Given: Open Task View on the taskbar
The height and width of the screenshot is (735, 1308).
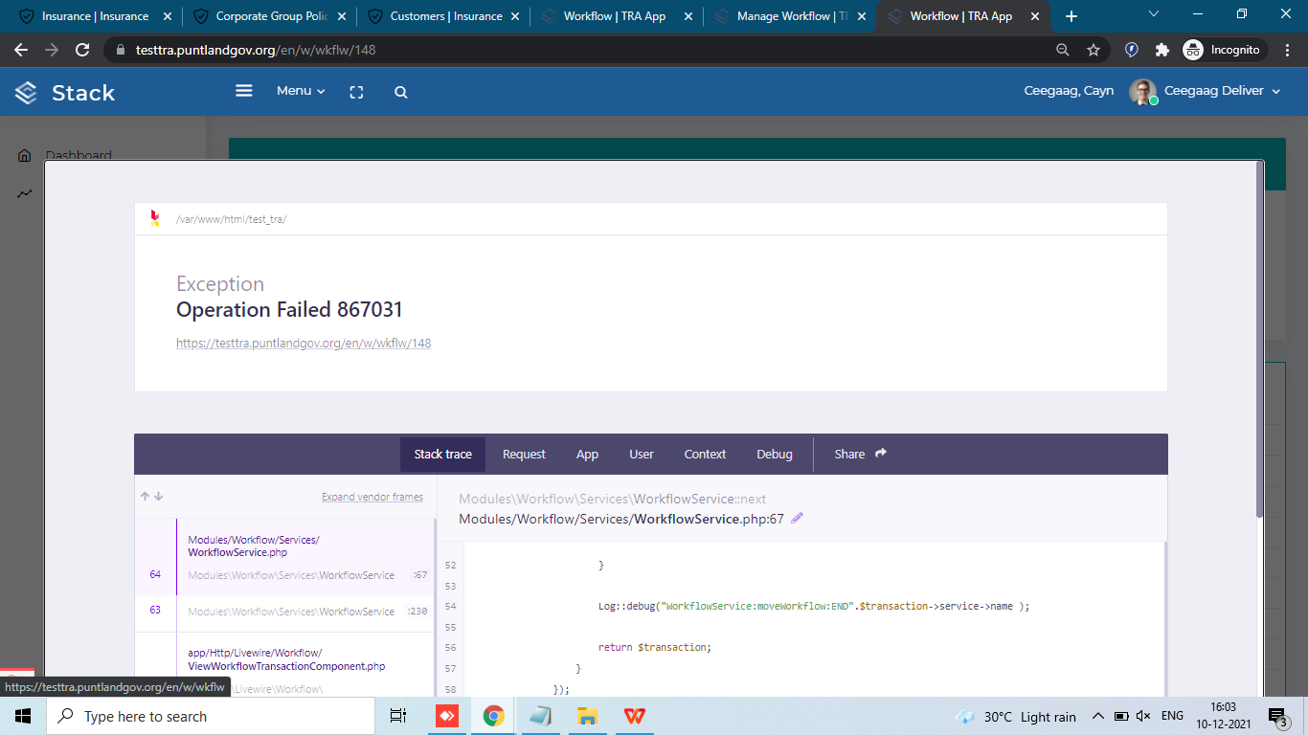Looking at the screenshot, I should tap(398, 716).
